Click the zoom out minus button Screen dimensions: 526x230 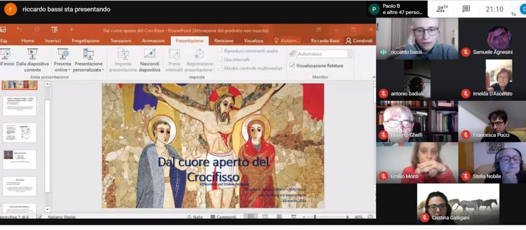(304, 217)
